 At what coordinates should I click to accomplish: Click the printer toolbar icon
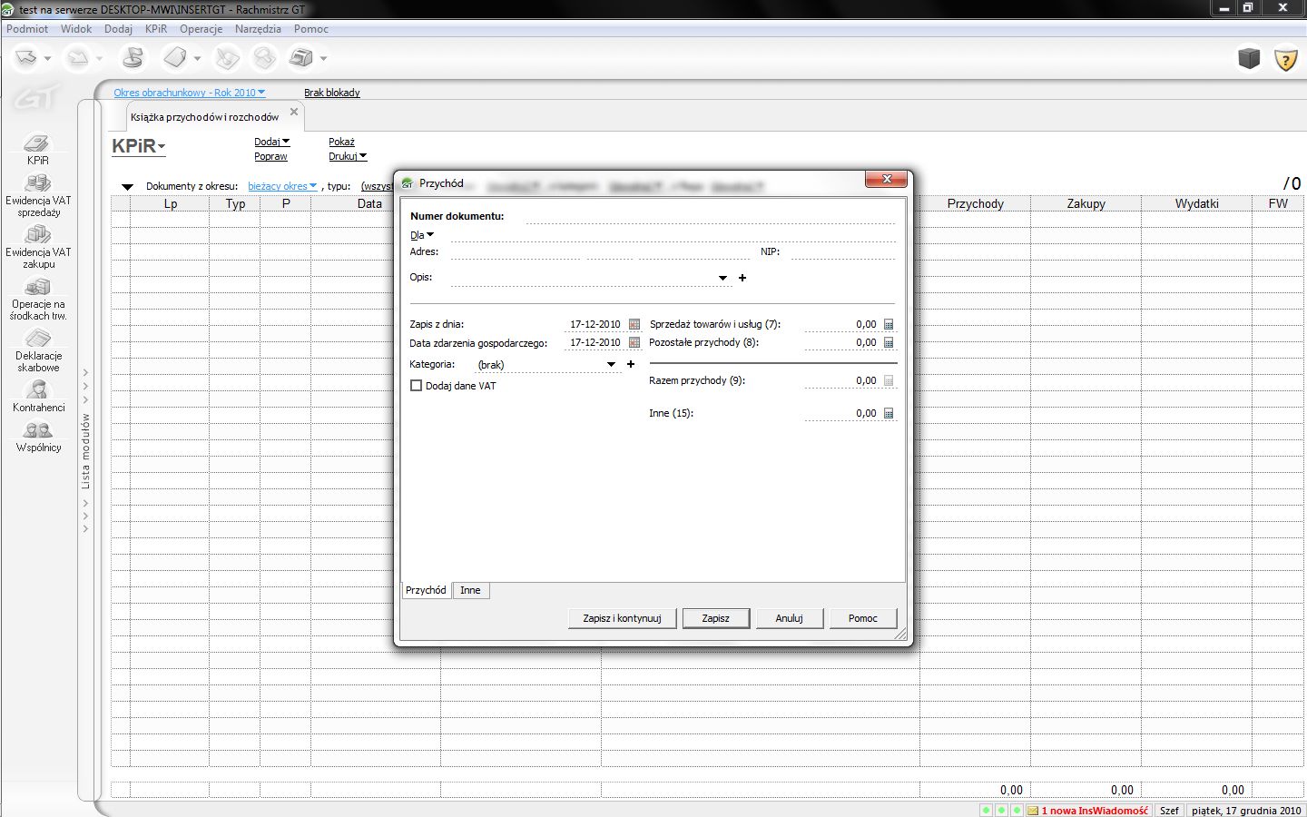[301, 58]
